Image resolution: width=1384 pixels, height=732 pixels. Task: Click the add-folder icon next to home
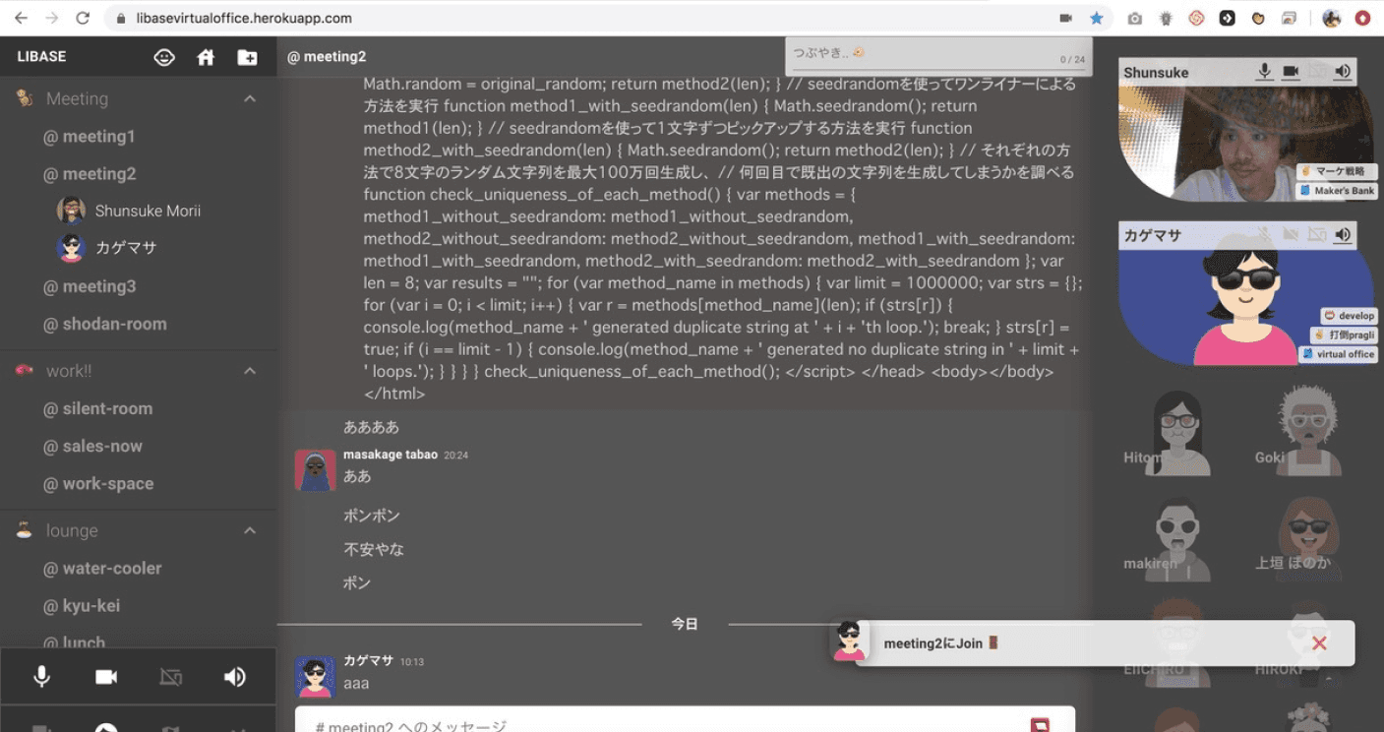(x=247, y=57)
